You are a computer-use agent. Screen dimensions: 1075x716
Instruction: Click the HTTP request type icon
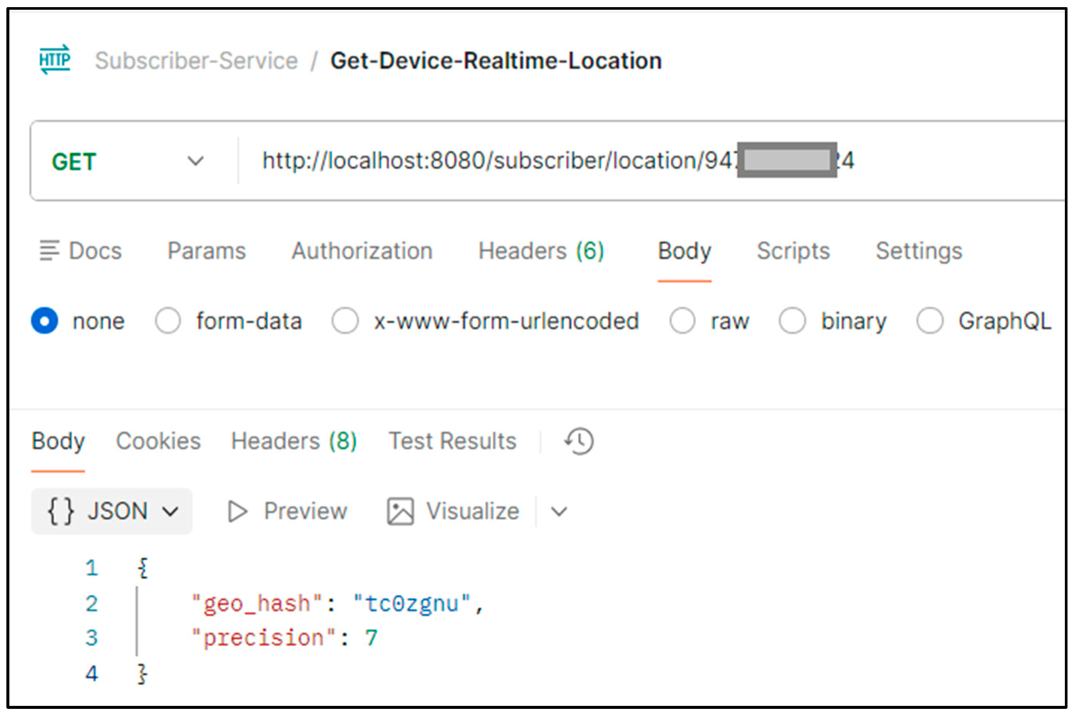pyautogui.click(x=55, y=60)
